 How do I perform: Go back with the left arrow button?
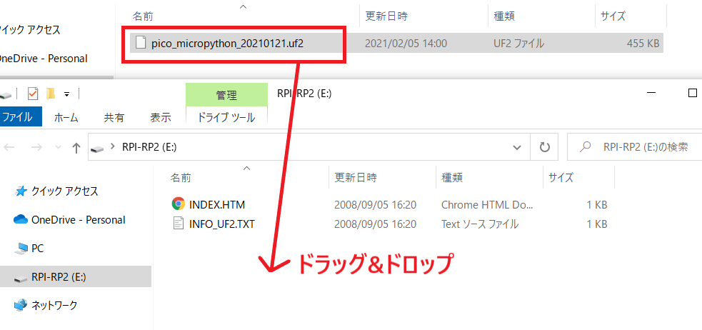[x=11, y=148]
